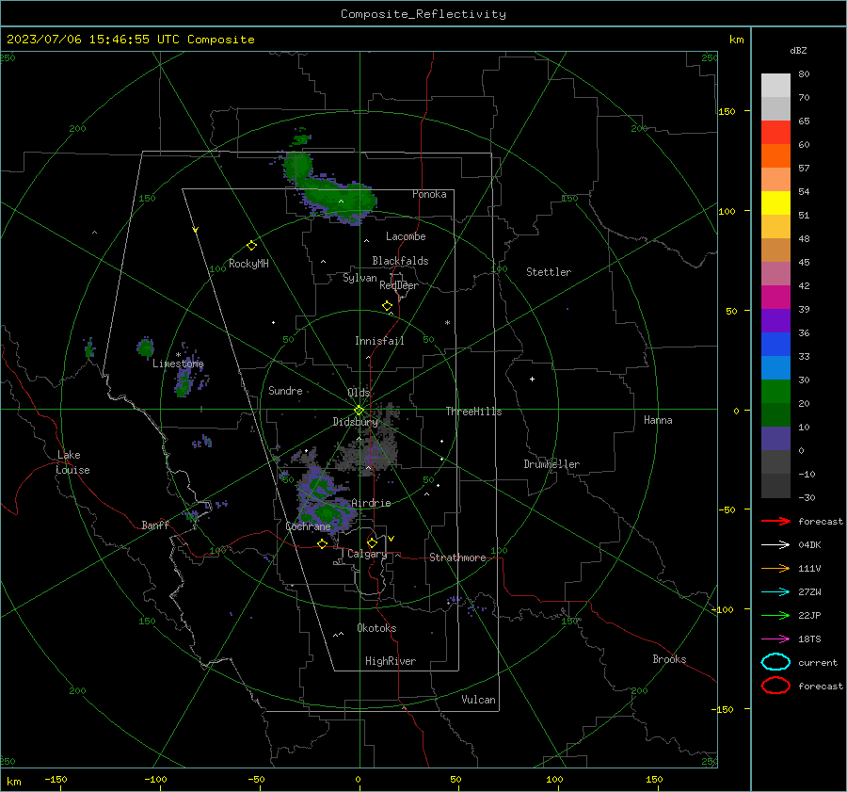Click the Hanna label
847x792 pixels.
[658, 420]
